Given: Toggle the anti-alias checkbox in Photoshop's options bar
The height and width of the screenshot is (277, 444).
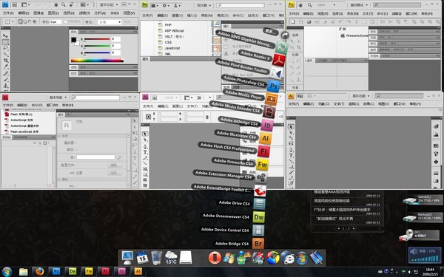Looking at the screenshot, I should 65,21.
